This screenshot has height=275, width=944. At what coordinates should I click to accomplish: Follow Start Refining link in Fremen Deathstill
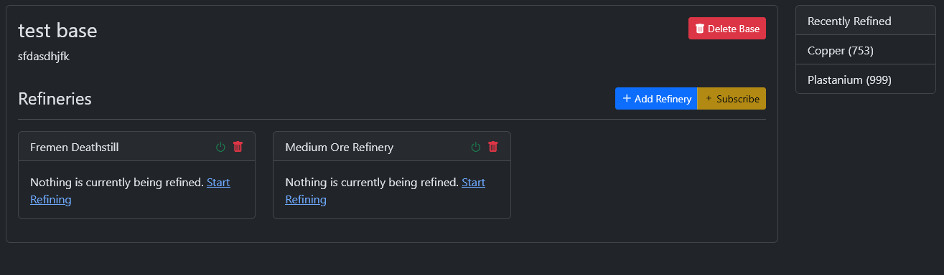[130, 191]
